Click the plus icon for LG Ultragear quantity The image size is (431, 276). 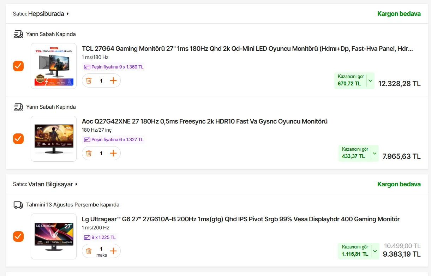coord(113,251)
